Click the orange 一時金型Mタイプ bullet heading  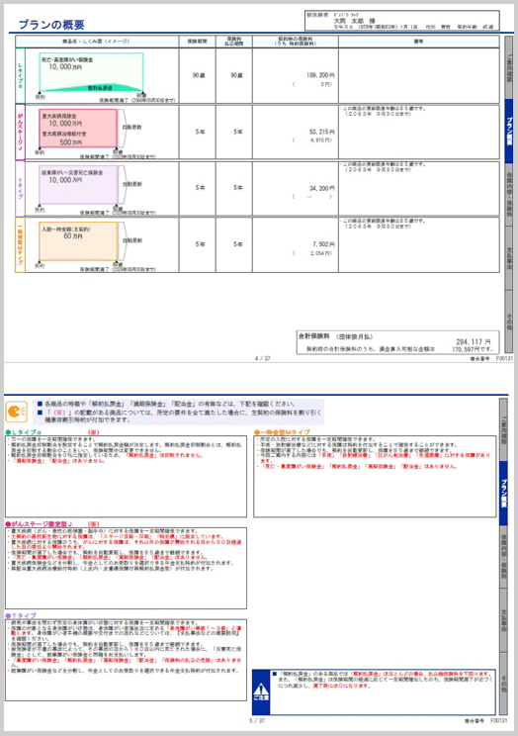[x=282, y=432]
